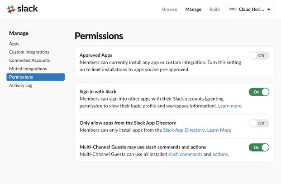Select the Manage tab in header
The image size is (281, 184).
tap(193, 9)
